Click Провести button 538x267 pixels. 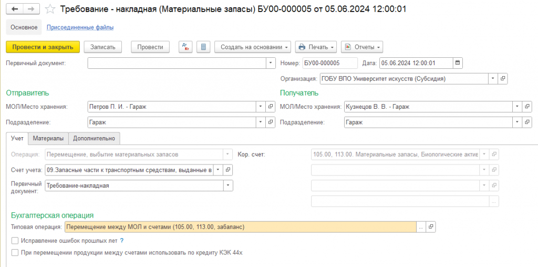(150, 47)
